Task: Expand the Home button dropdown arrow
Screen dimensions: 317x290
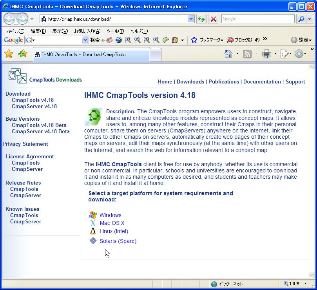Action: click(x=237, y=54)
